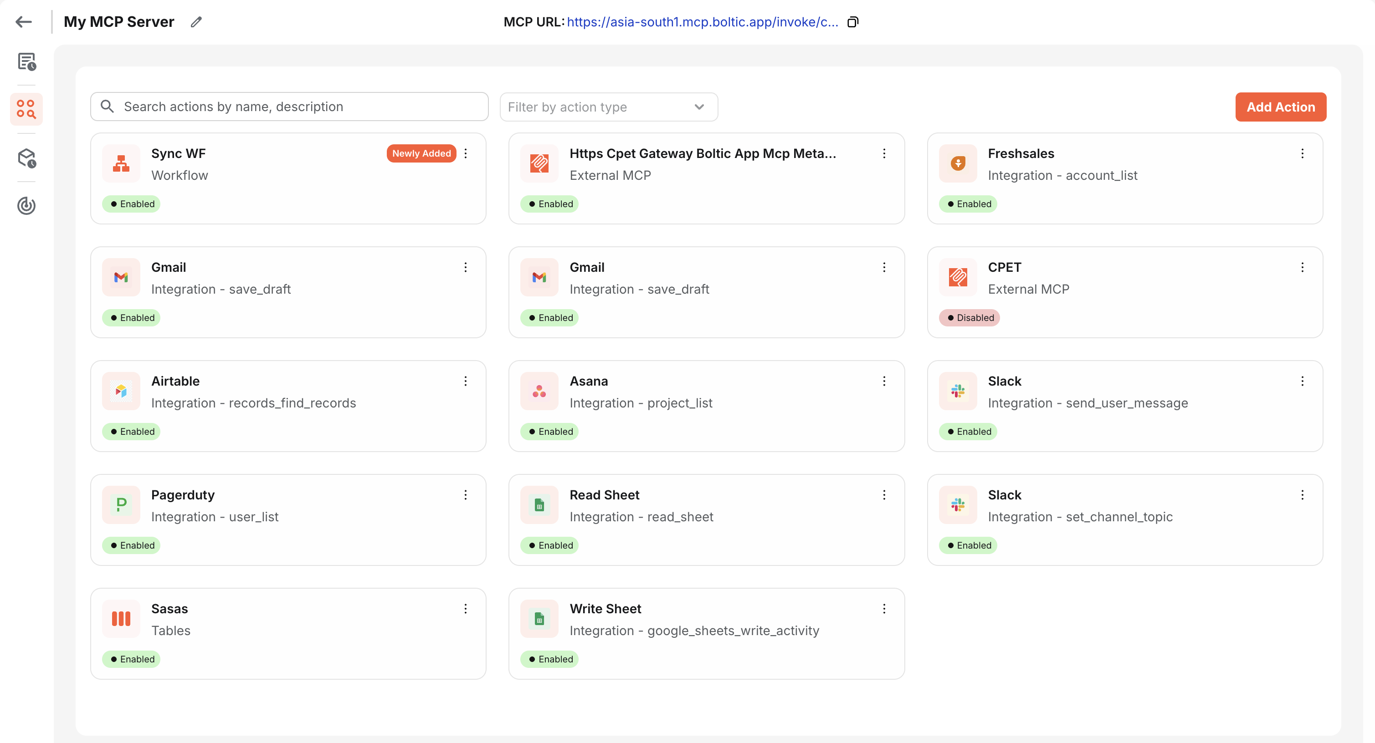Open the MCP URL link
1375x743 pixels.
[x=702, y=22]
